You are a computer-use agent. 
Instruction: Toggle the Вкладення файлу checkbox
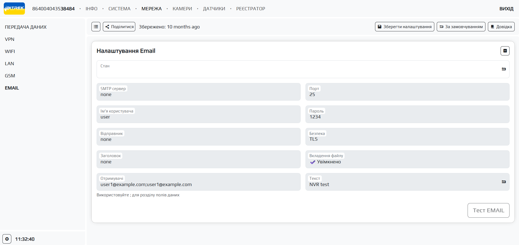tap(313, 162)
